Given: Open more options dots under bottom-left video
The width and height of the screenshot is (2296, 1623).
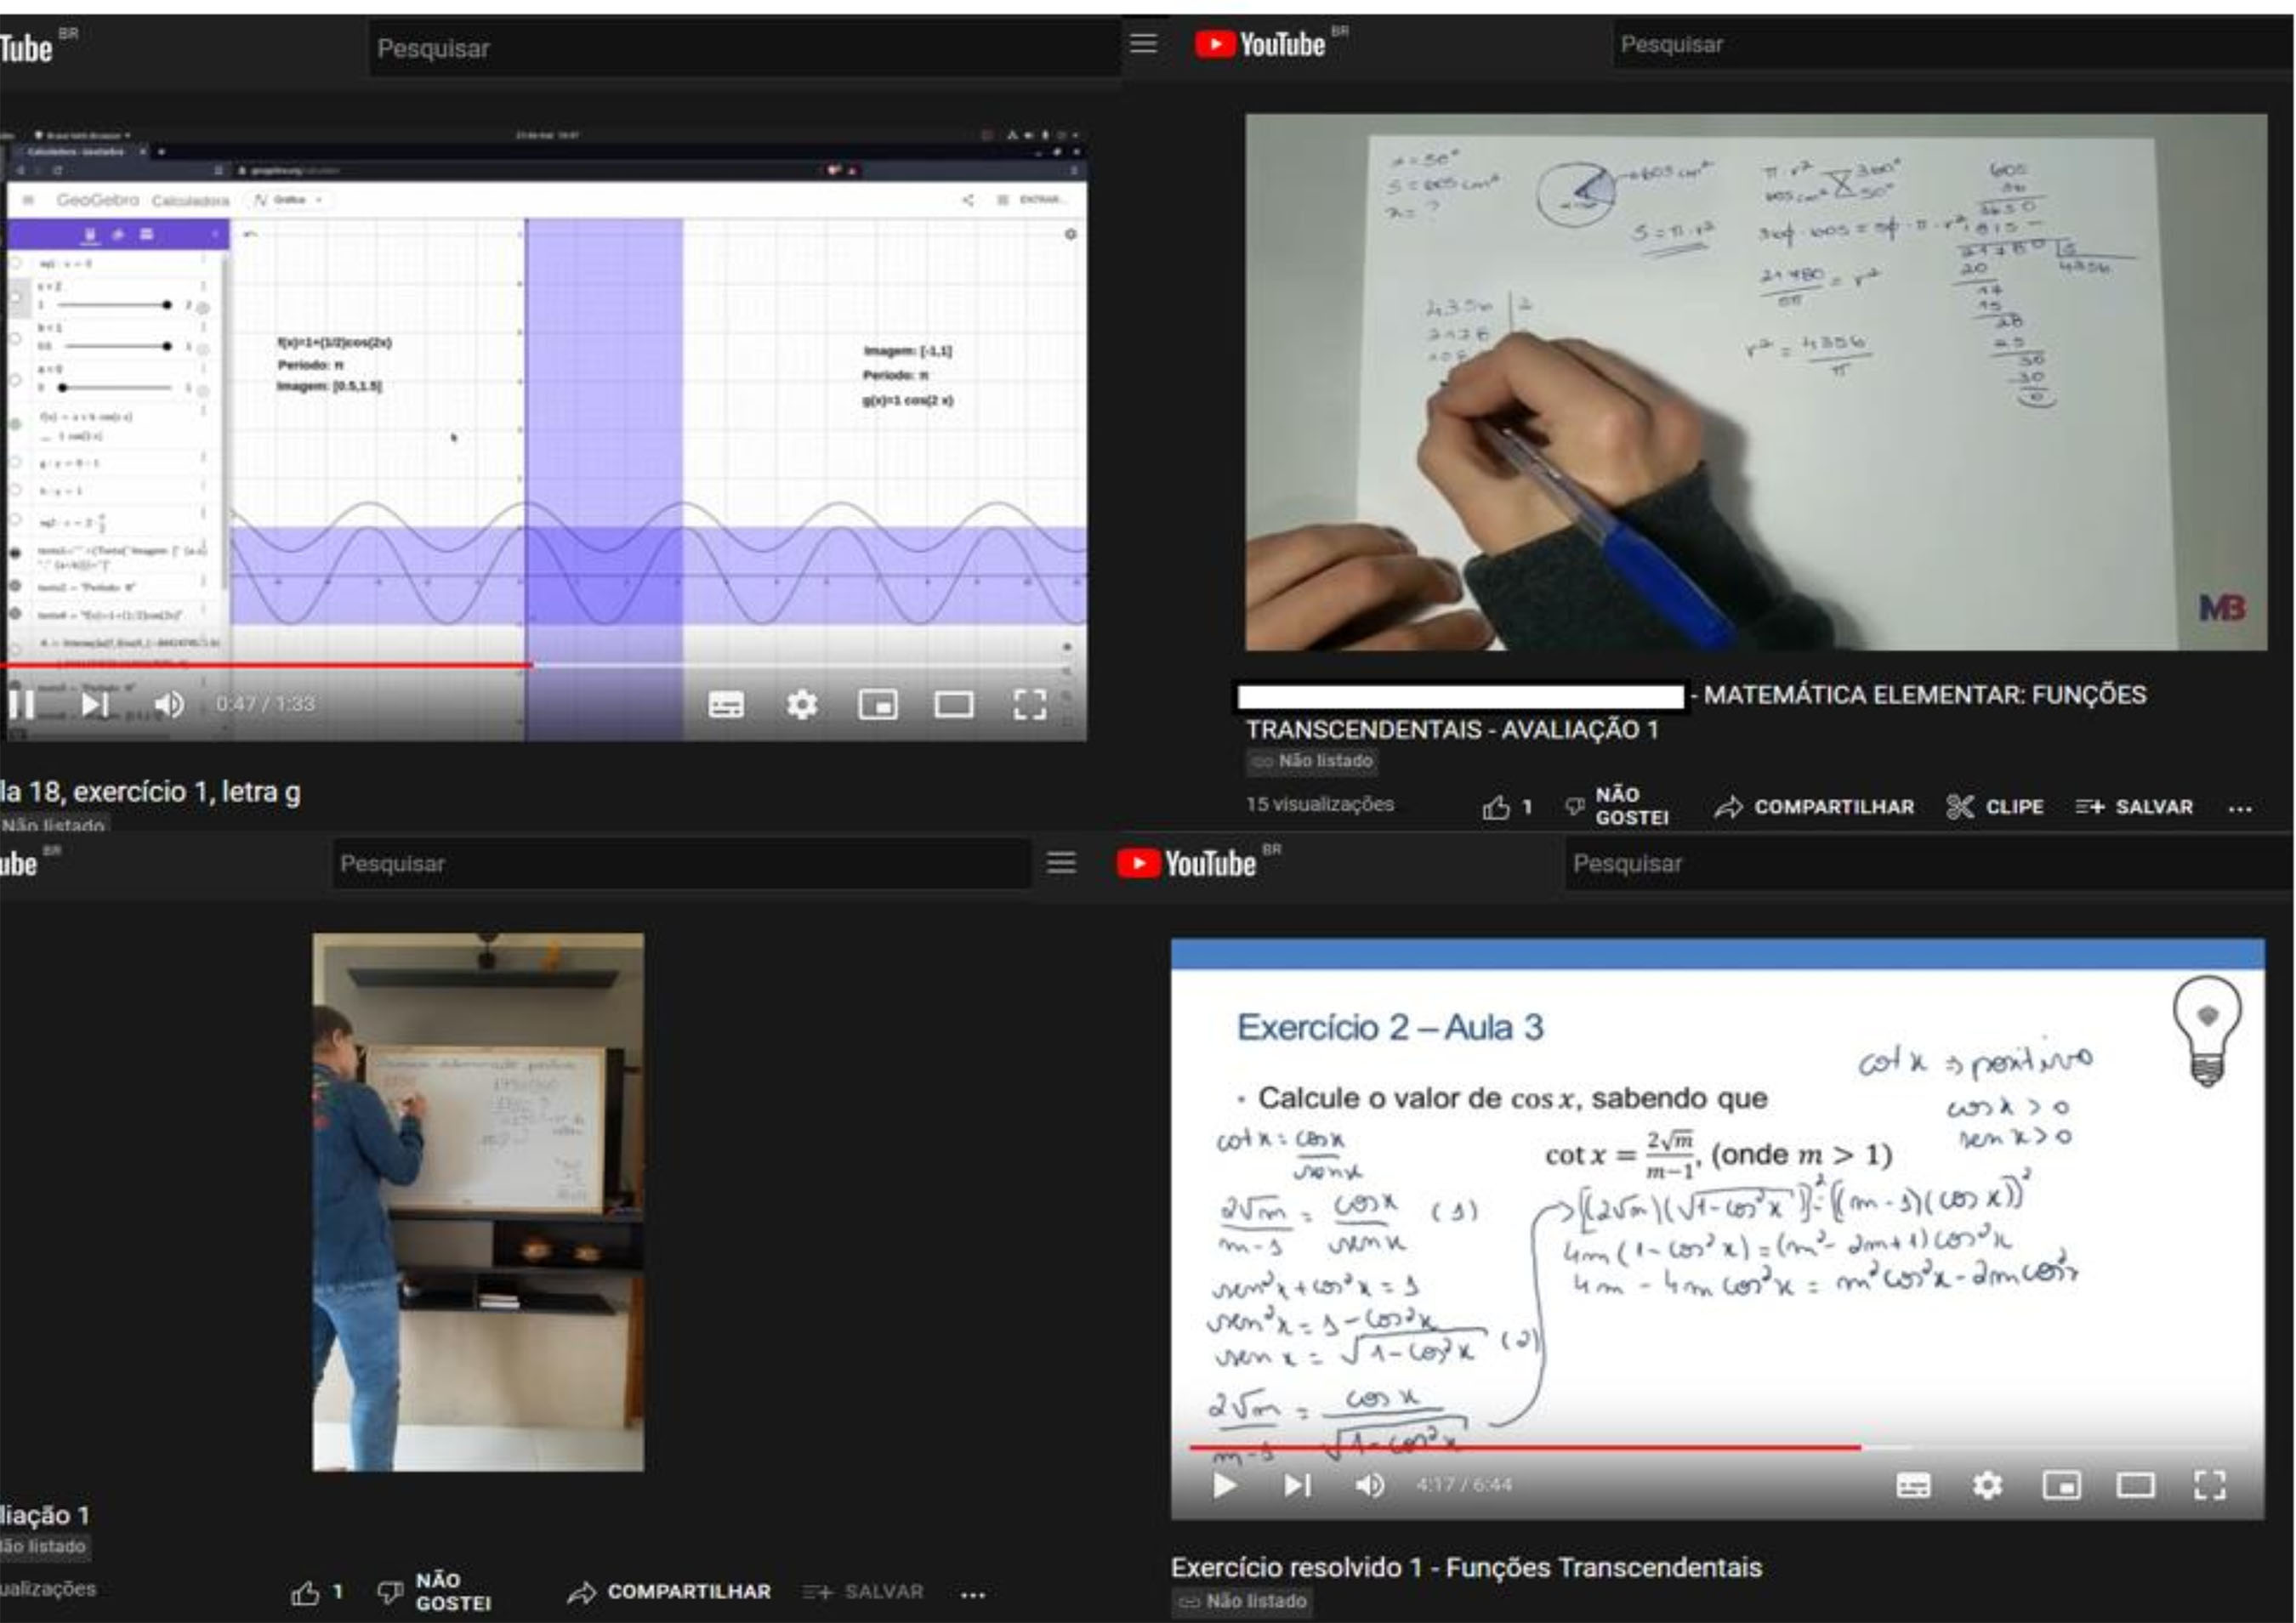Looking at the screenshot, I should coord(973,1594).
